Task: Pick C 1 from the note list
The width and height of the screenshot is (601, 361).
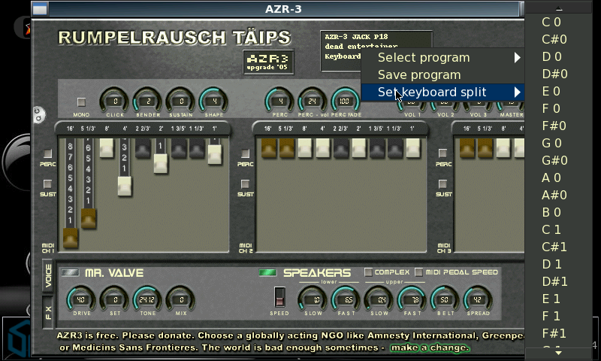Action: (558, 229)
